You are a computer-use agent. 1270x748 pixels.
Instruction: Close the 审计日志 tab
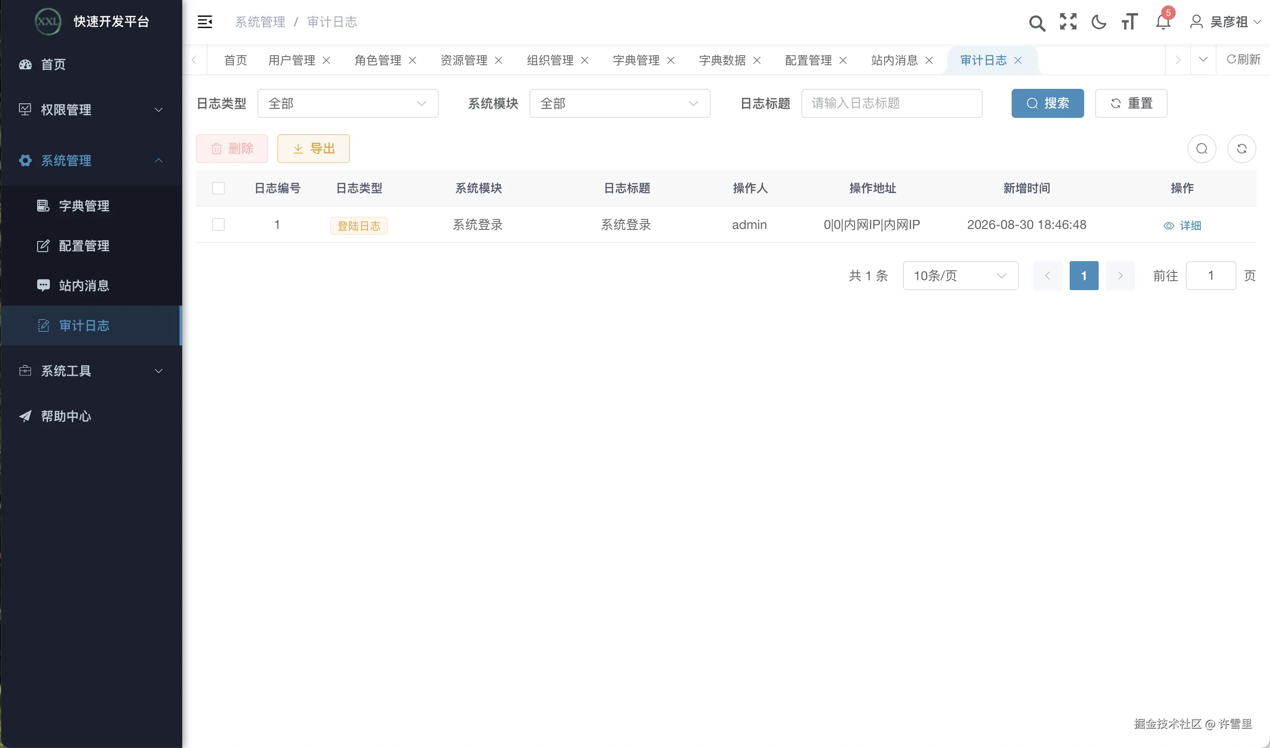[x=1018, y=60]
